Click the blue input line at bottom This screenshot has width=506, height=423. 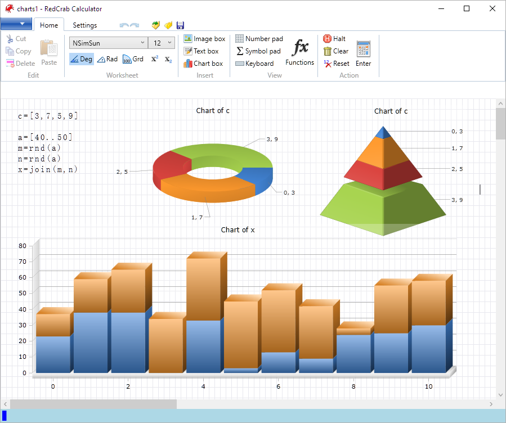point(253,416)
